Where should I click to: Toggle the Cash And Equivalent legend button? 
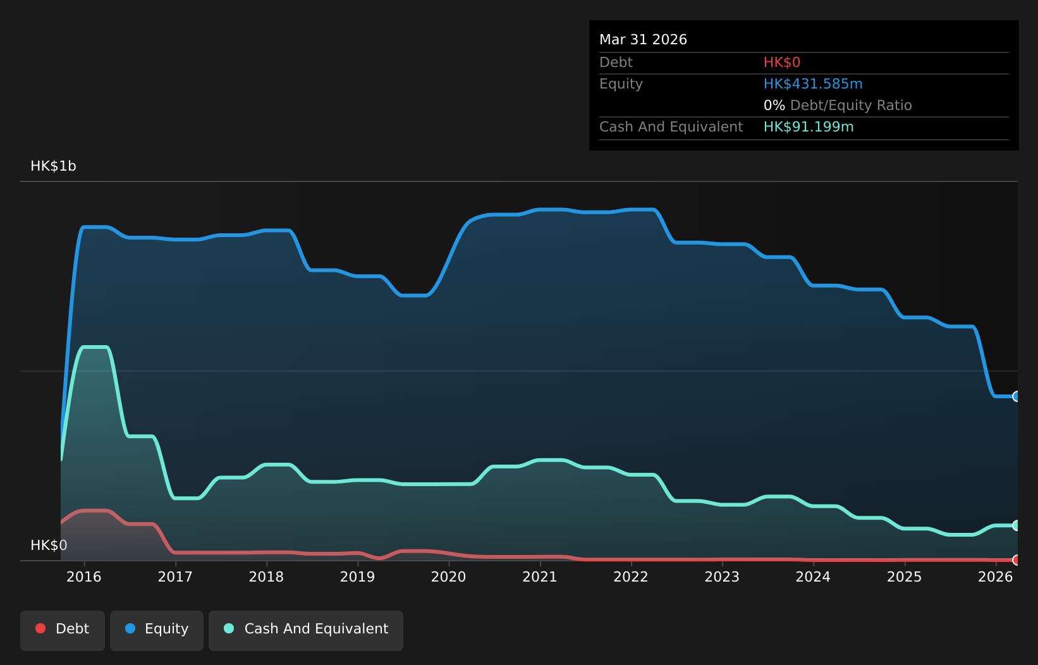tap(306, 630)
